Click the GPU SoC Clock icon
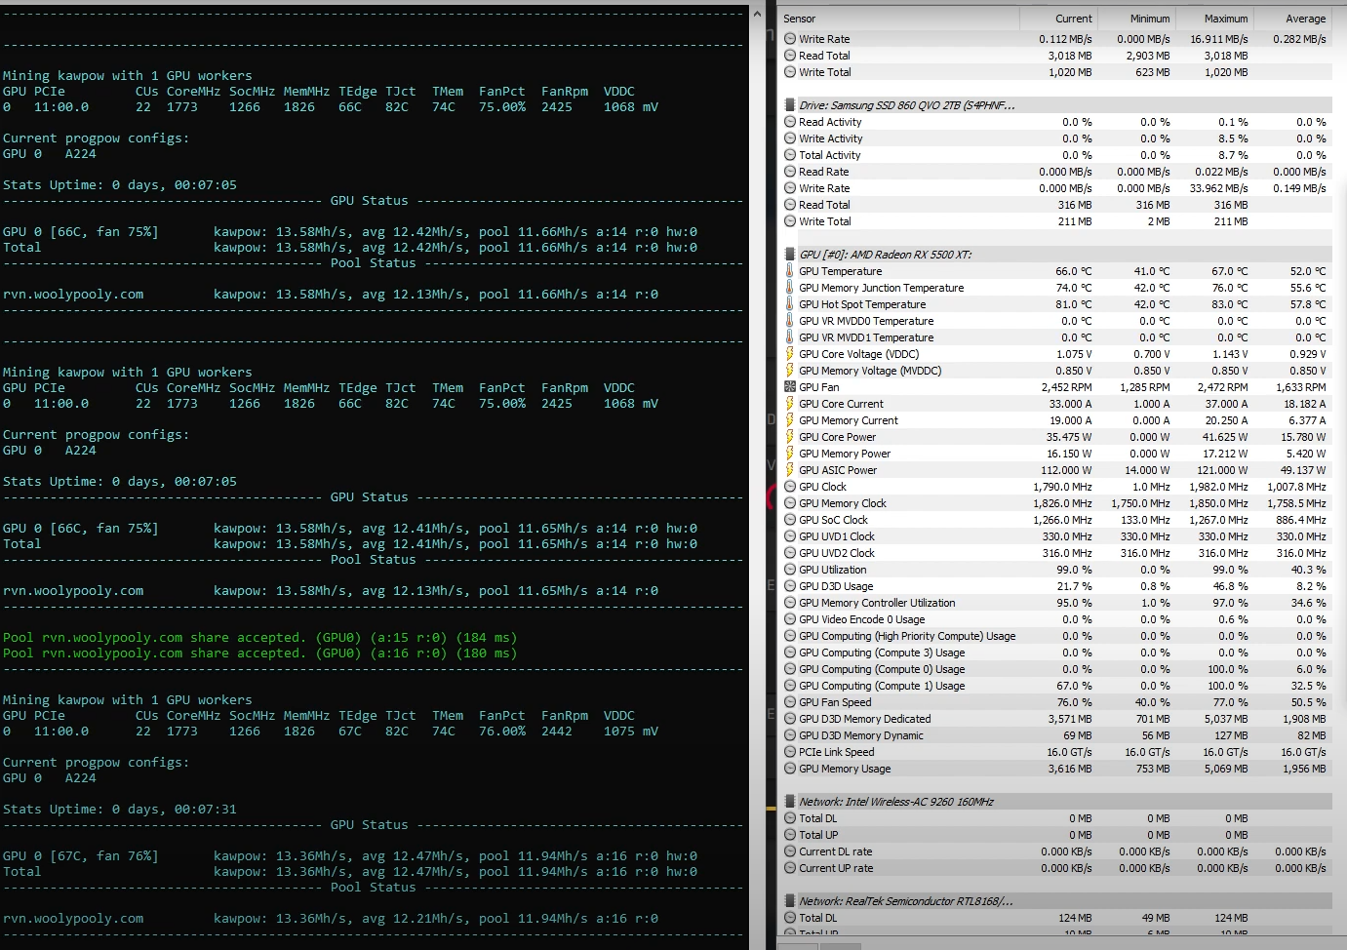Viewport: 1347px width, 950px height. (790, 520)
